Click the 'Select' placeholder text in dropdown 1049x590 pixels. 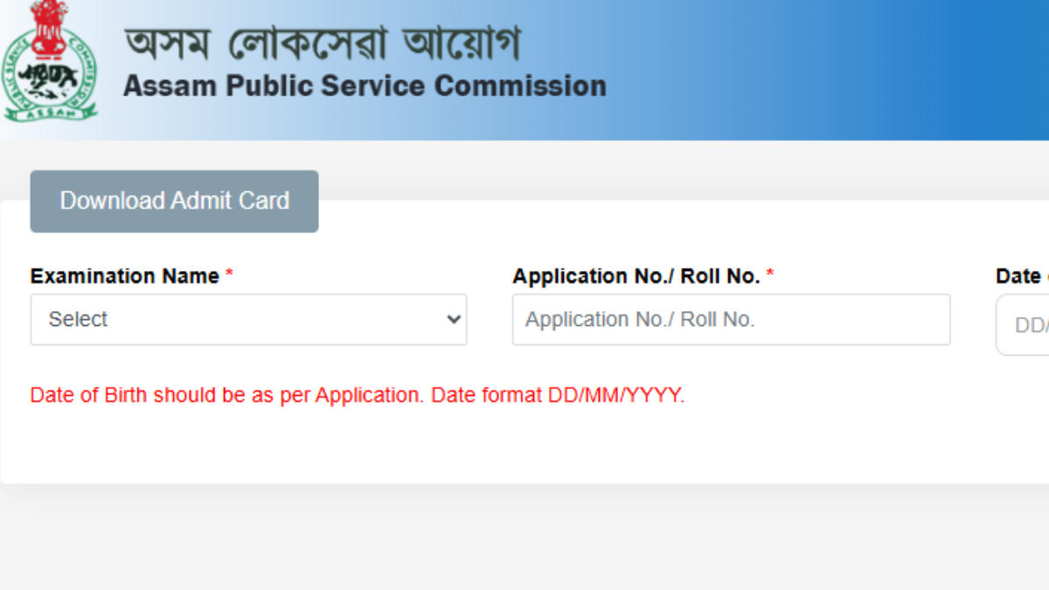78,320
